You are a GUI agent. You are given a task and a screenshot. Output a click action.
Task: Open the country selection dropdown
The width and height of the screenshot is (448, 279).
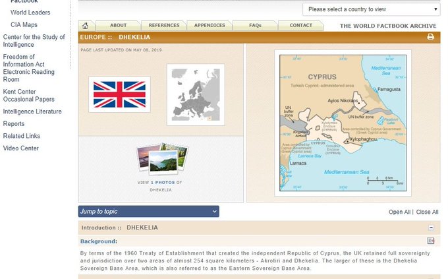pos(372,9)
